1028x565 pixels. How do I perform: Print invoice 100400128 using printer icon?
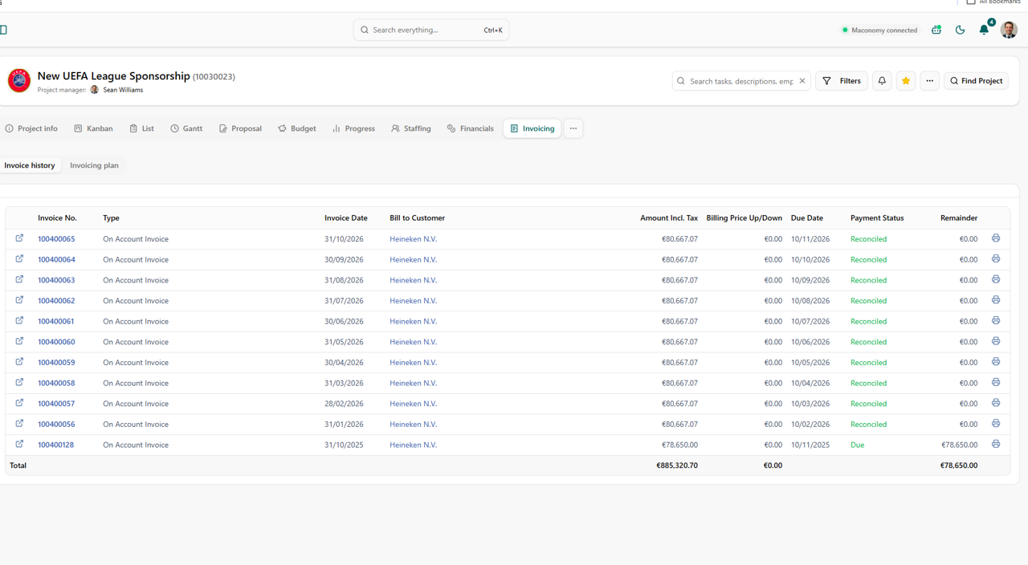pos(996,444)
